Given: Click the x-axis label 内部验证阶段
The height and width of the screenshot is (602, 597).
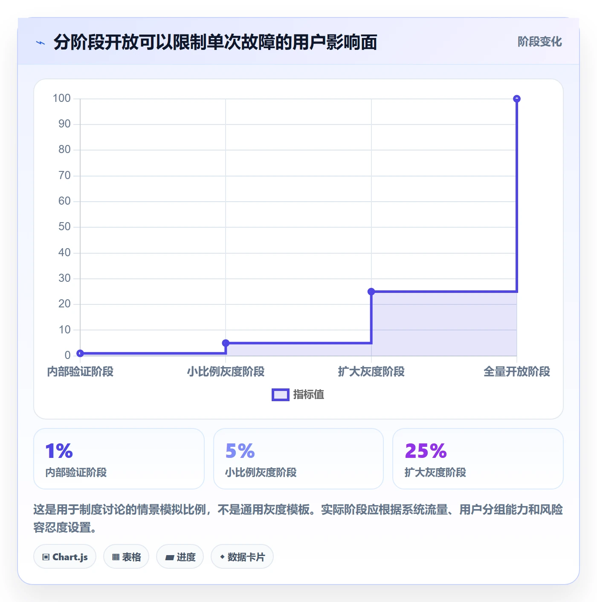Looking at the screenshot, I should tap(80, 372).
